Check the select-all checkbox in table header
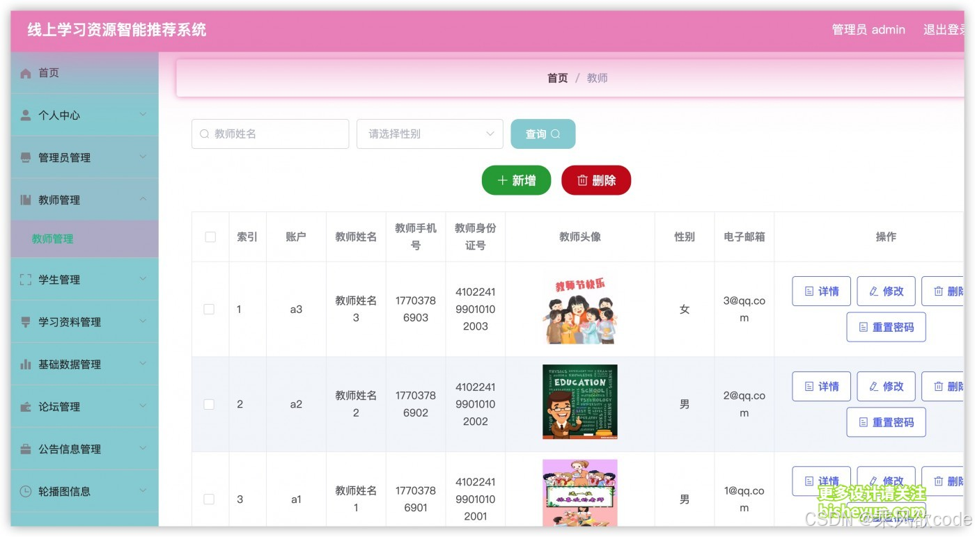 coord(209,237)
